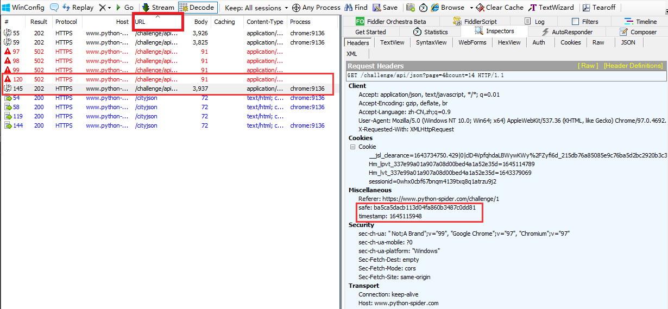Open the JSON inspector tab

[x=628, y=42]
